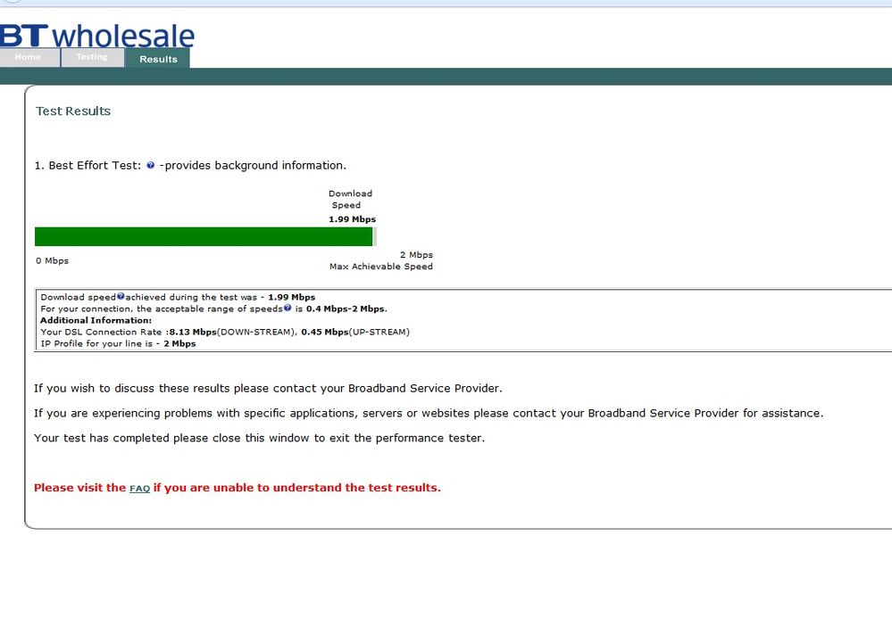This screenshot has width=892, height=634.
Task: Click the '0.45 Mbps' upstream rate
Action: pos(325,332)
